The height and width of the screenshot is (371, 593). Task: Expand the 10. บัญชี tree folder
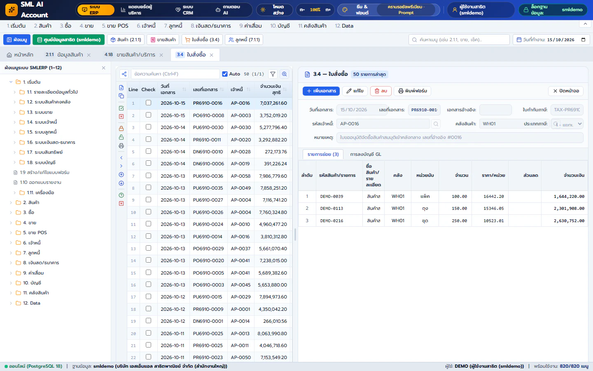(x=11, y=283)
